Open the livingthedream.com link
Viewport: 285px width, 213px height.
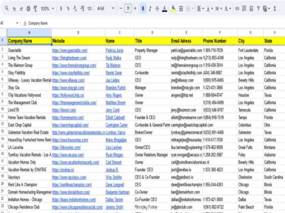[69, 58]
